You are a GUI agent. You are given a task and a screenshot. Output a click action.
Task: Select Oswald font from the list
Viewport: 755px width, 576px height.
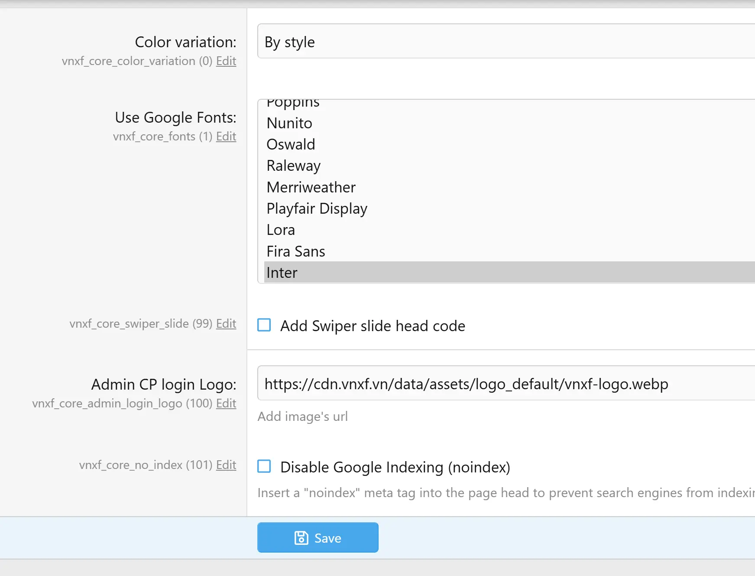pos(291,145)
